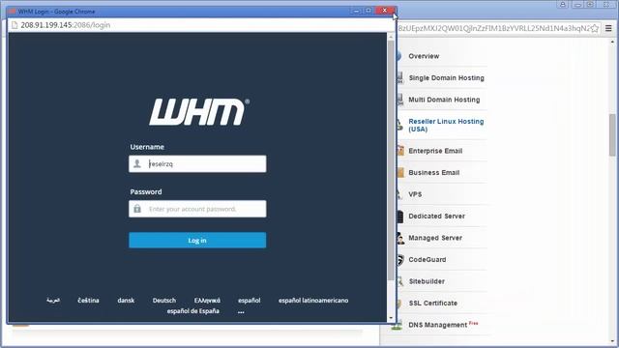This screenshot has height=348, width=619.
Task: Click the Single Domain Hosting icon
Action: click(x=399, y=77)
